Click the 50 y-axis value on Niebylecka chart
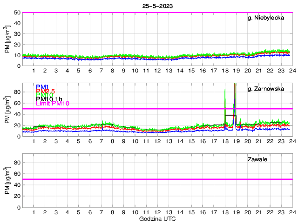 (17, 13)
